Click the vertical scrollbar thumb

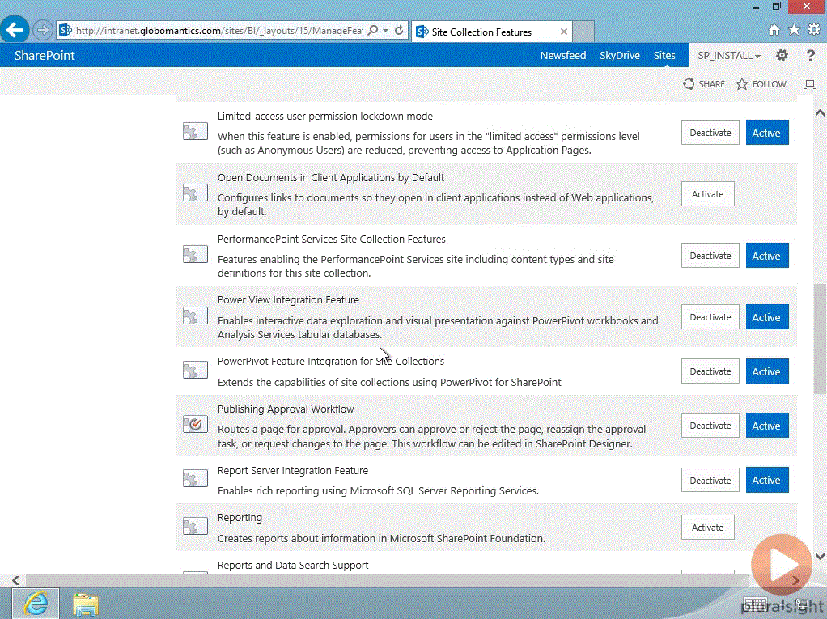coord(820,339)
